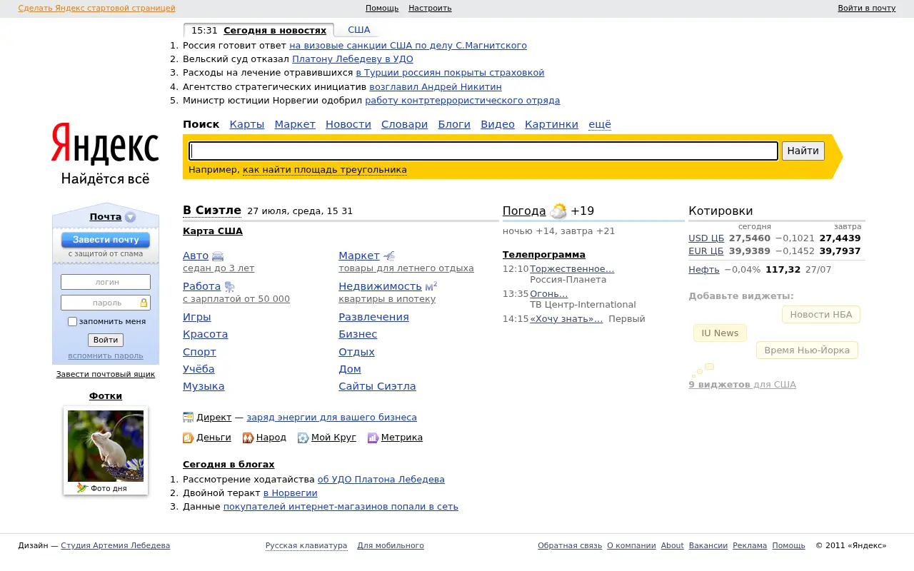Open the Сайты Сиэтла link
914x571 pixels.
(377, 386)
